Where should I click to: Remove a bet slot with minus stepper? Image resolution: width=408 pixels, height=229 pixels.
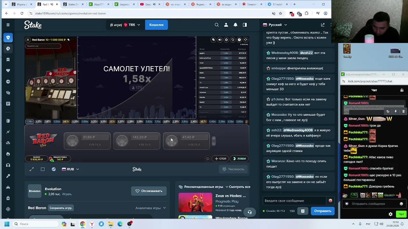pos(214,143)
